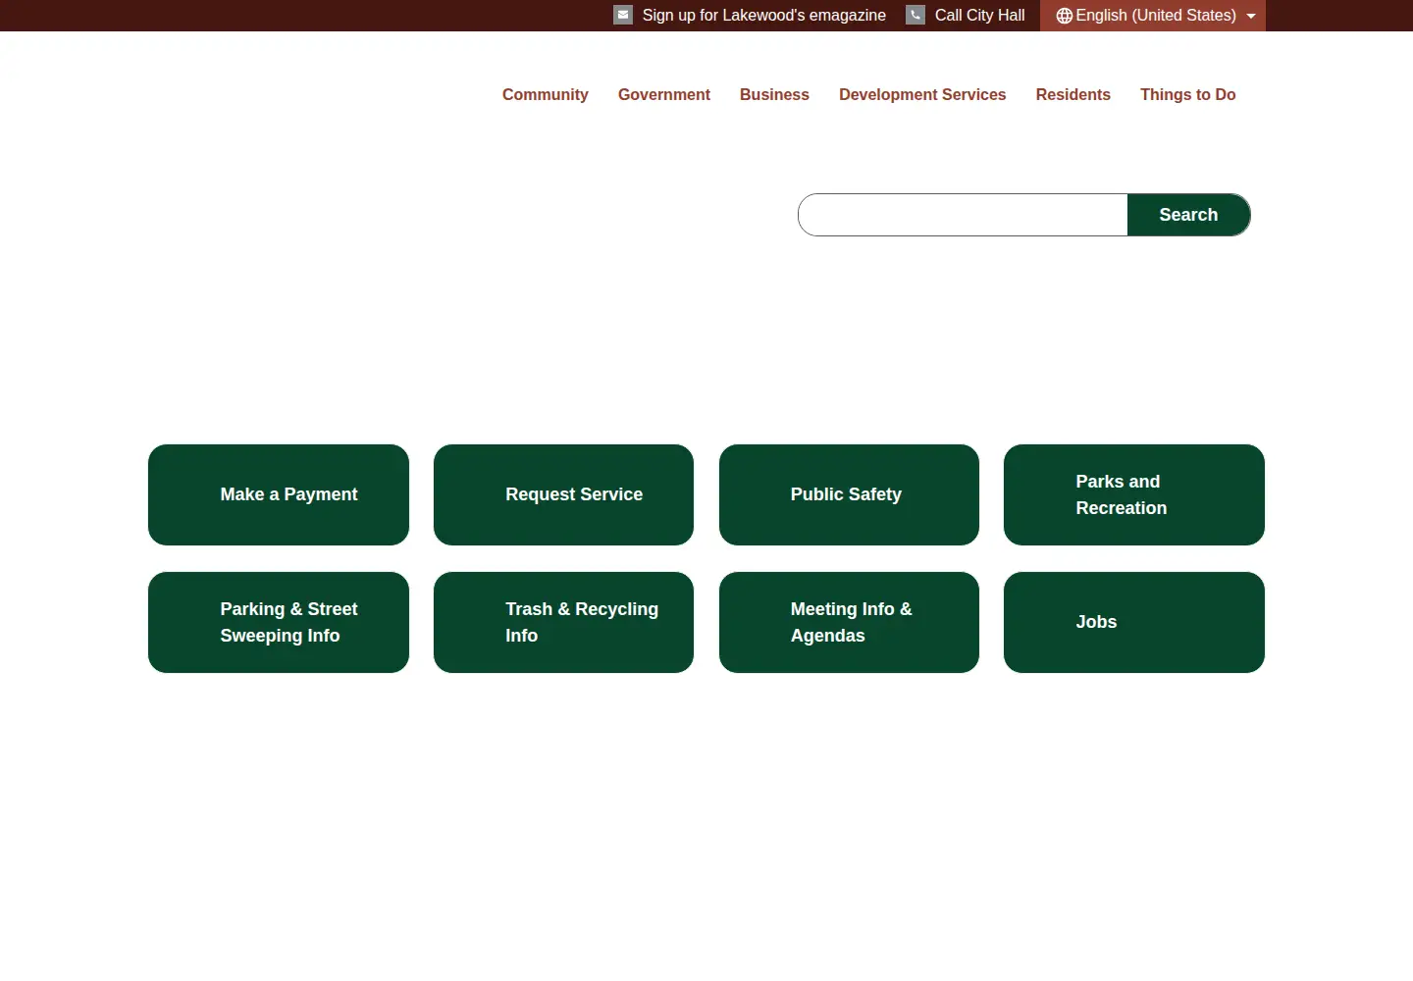Viewport: 1413px width, 981px height.
Task: Open the Government menu
Action: click(664, 94)
